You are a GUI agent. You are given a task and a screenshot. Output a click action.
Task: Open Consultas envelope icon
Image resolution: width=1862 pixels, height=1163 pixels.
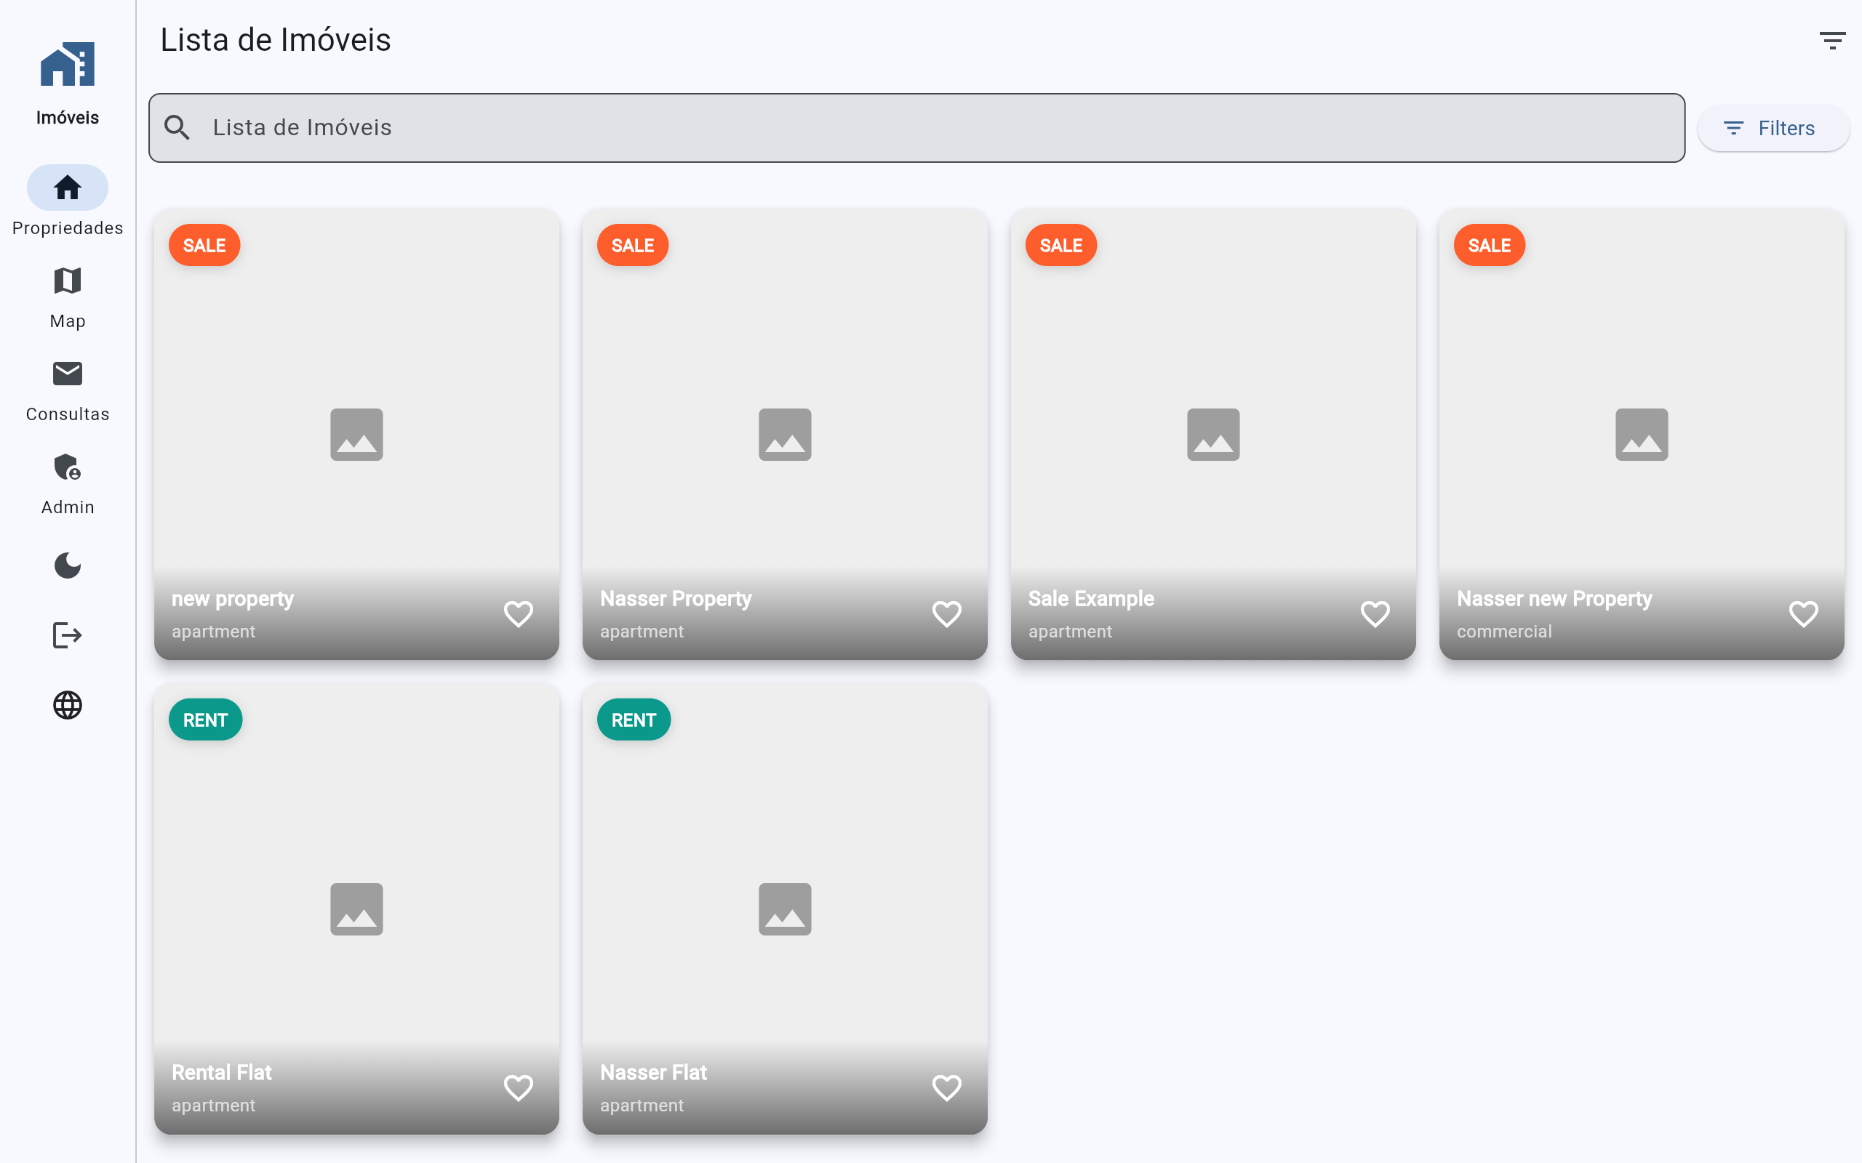(67, 374)
